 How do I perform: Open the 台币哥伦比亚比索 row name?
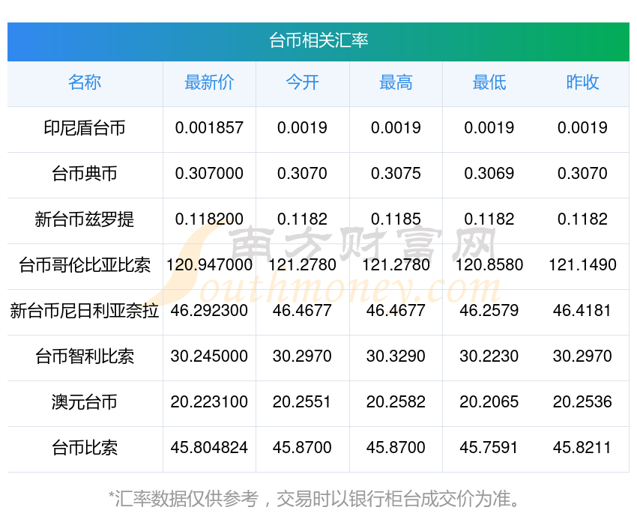(85, 265)
